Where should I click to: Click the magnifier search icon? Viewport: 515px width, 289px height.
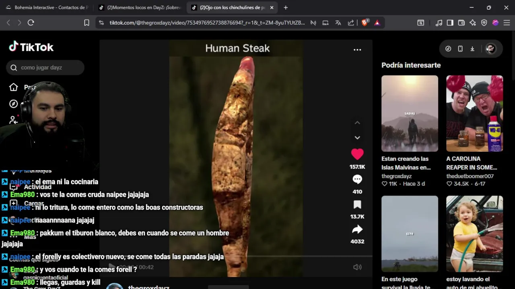[x=14, y=67]
